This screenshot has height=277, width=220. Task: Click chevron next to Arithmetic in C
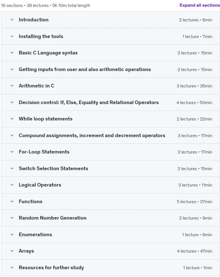tap(12, 86)
